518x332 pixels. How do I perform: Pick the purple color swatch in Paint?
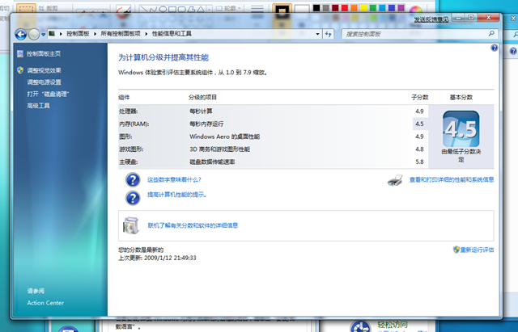pyautogui.click(x=401, y=8)
